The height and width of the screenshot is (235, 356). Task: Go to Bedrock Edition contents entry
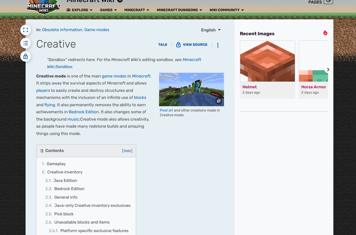(x=69, y=189)
